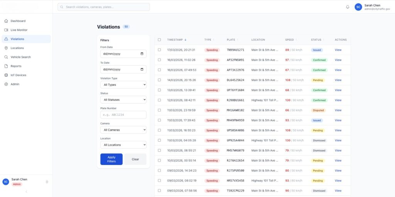Open the Camera All Cameras dropdown
This screenshot has width=395, height=197.
coord(123,130)
